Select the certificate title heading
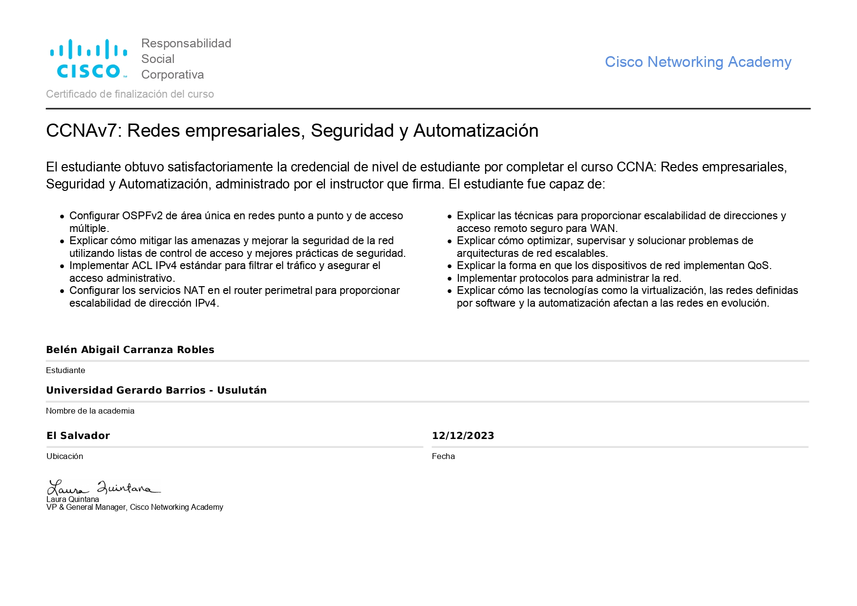 click(292, 130)
